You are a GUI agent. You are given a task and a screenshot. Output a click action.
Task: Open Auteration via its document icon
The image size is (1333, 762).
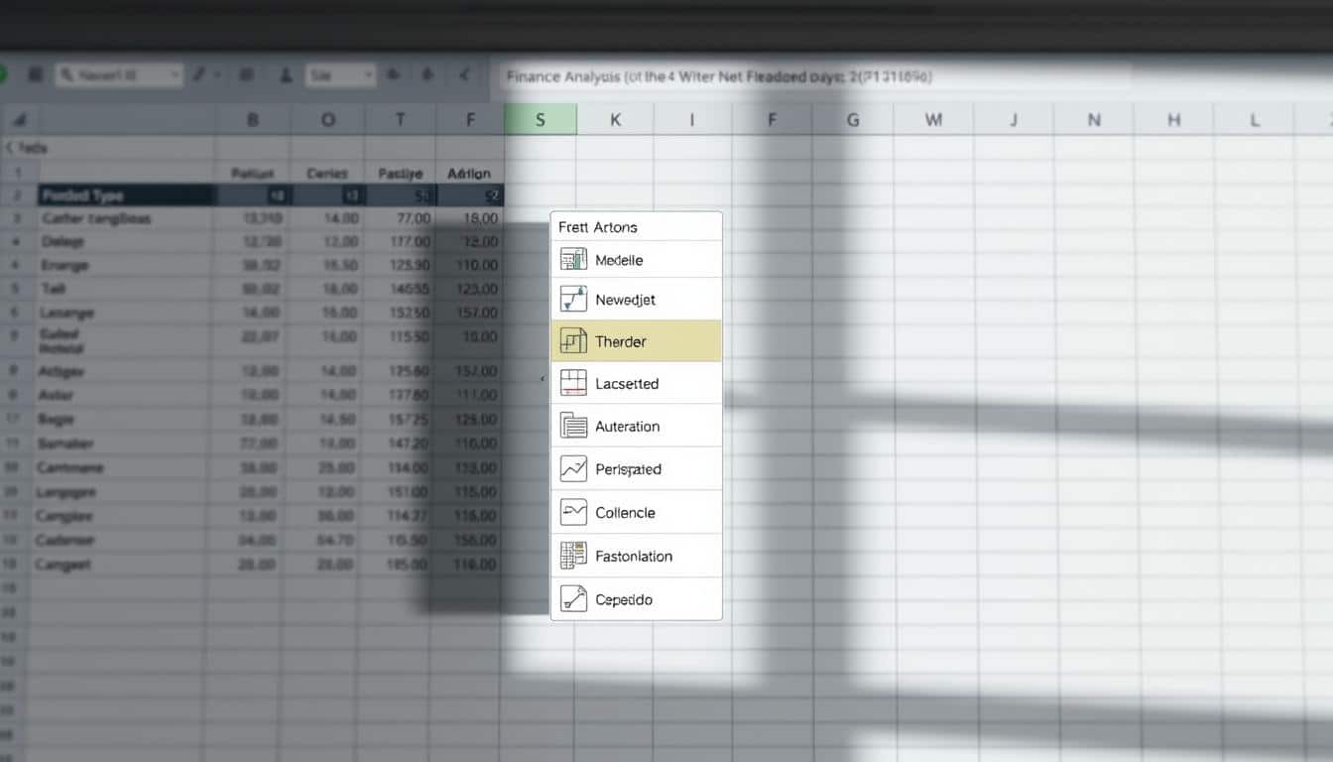pyautogui.click(x=572, y=426)
